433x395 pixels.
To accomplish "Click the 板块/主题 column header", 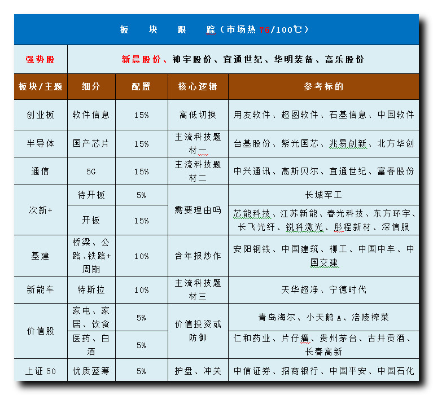I will pyautogui.click(x=40, y=87).
